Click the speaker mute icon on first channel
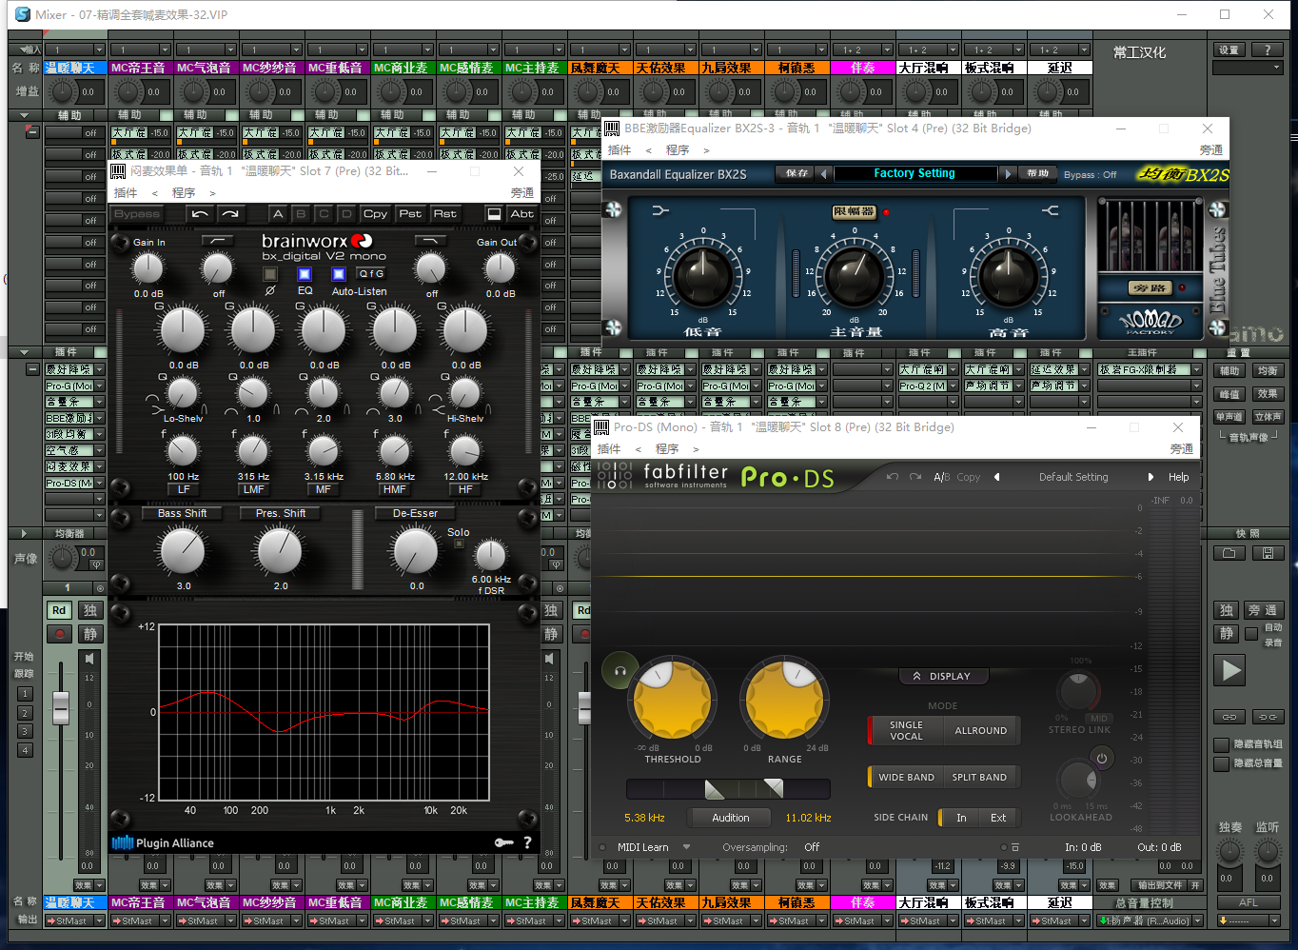 [x=89, y=659]
